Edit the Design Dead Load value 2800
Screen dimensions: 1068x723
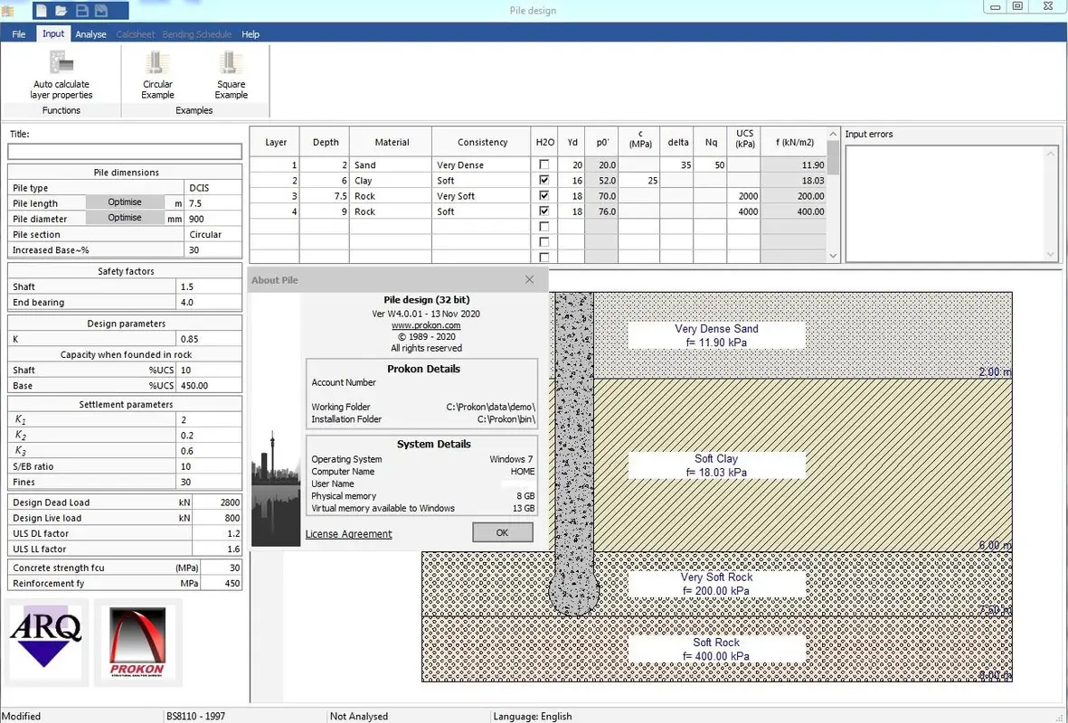pyautogui.click(x=217, y=502)
